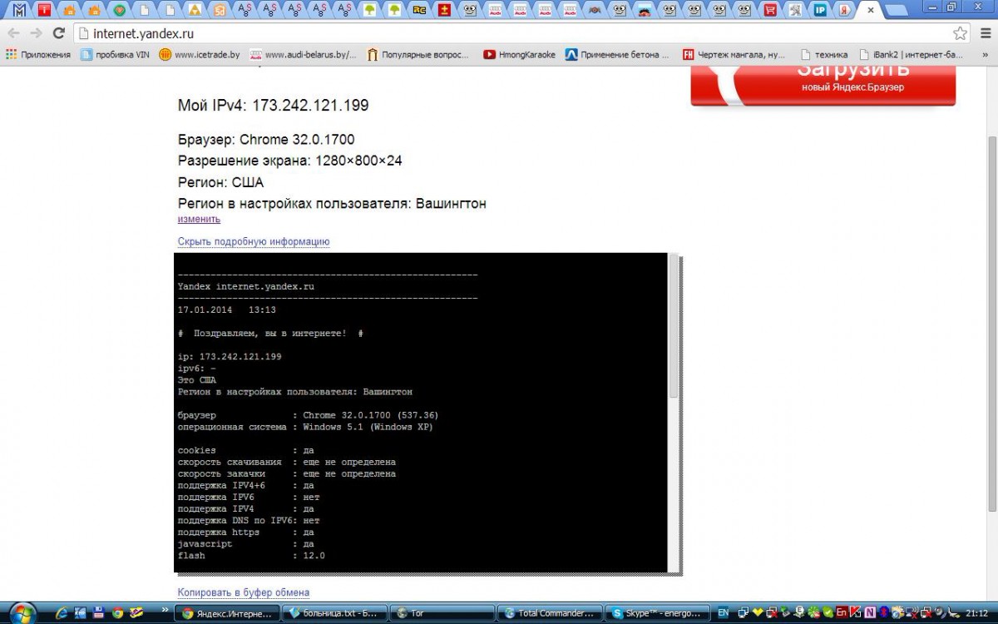Screen dimensions: 998x624
Task: Open the HmongKaraoke bookmark
Action: [519, 54]
